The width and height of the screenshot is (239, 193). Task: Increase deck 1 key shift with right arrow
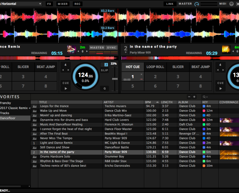point(87,51)
